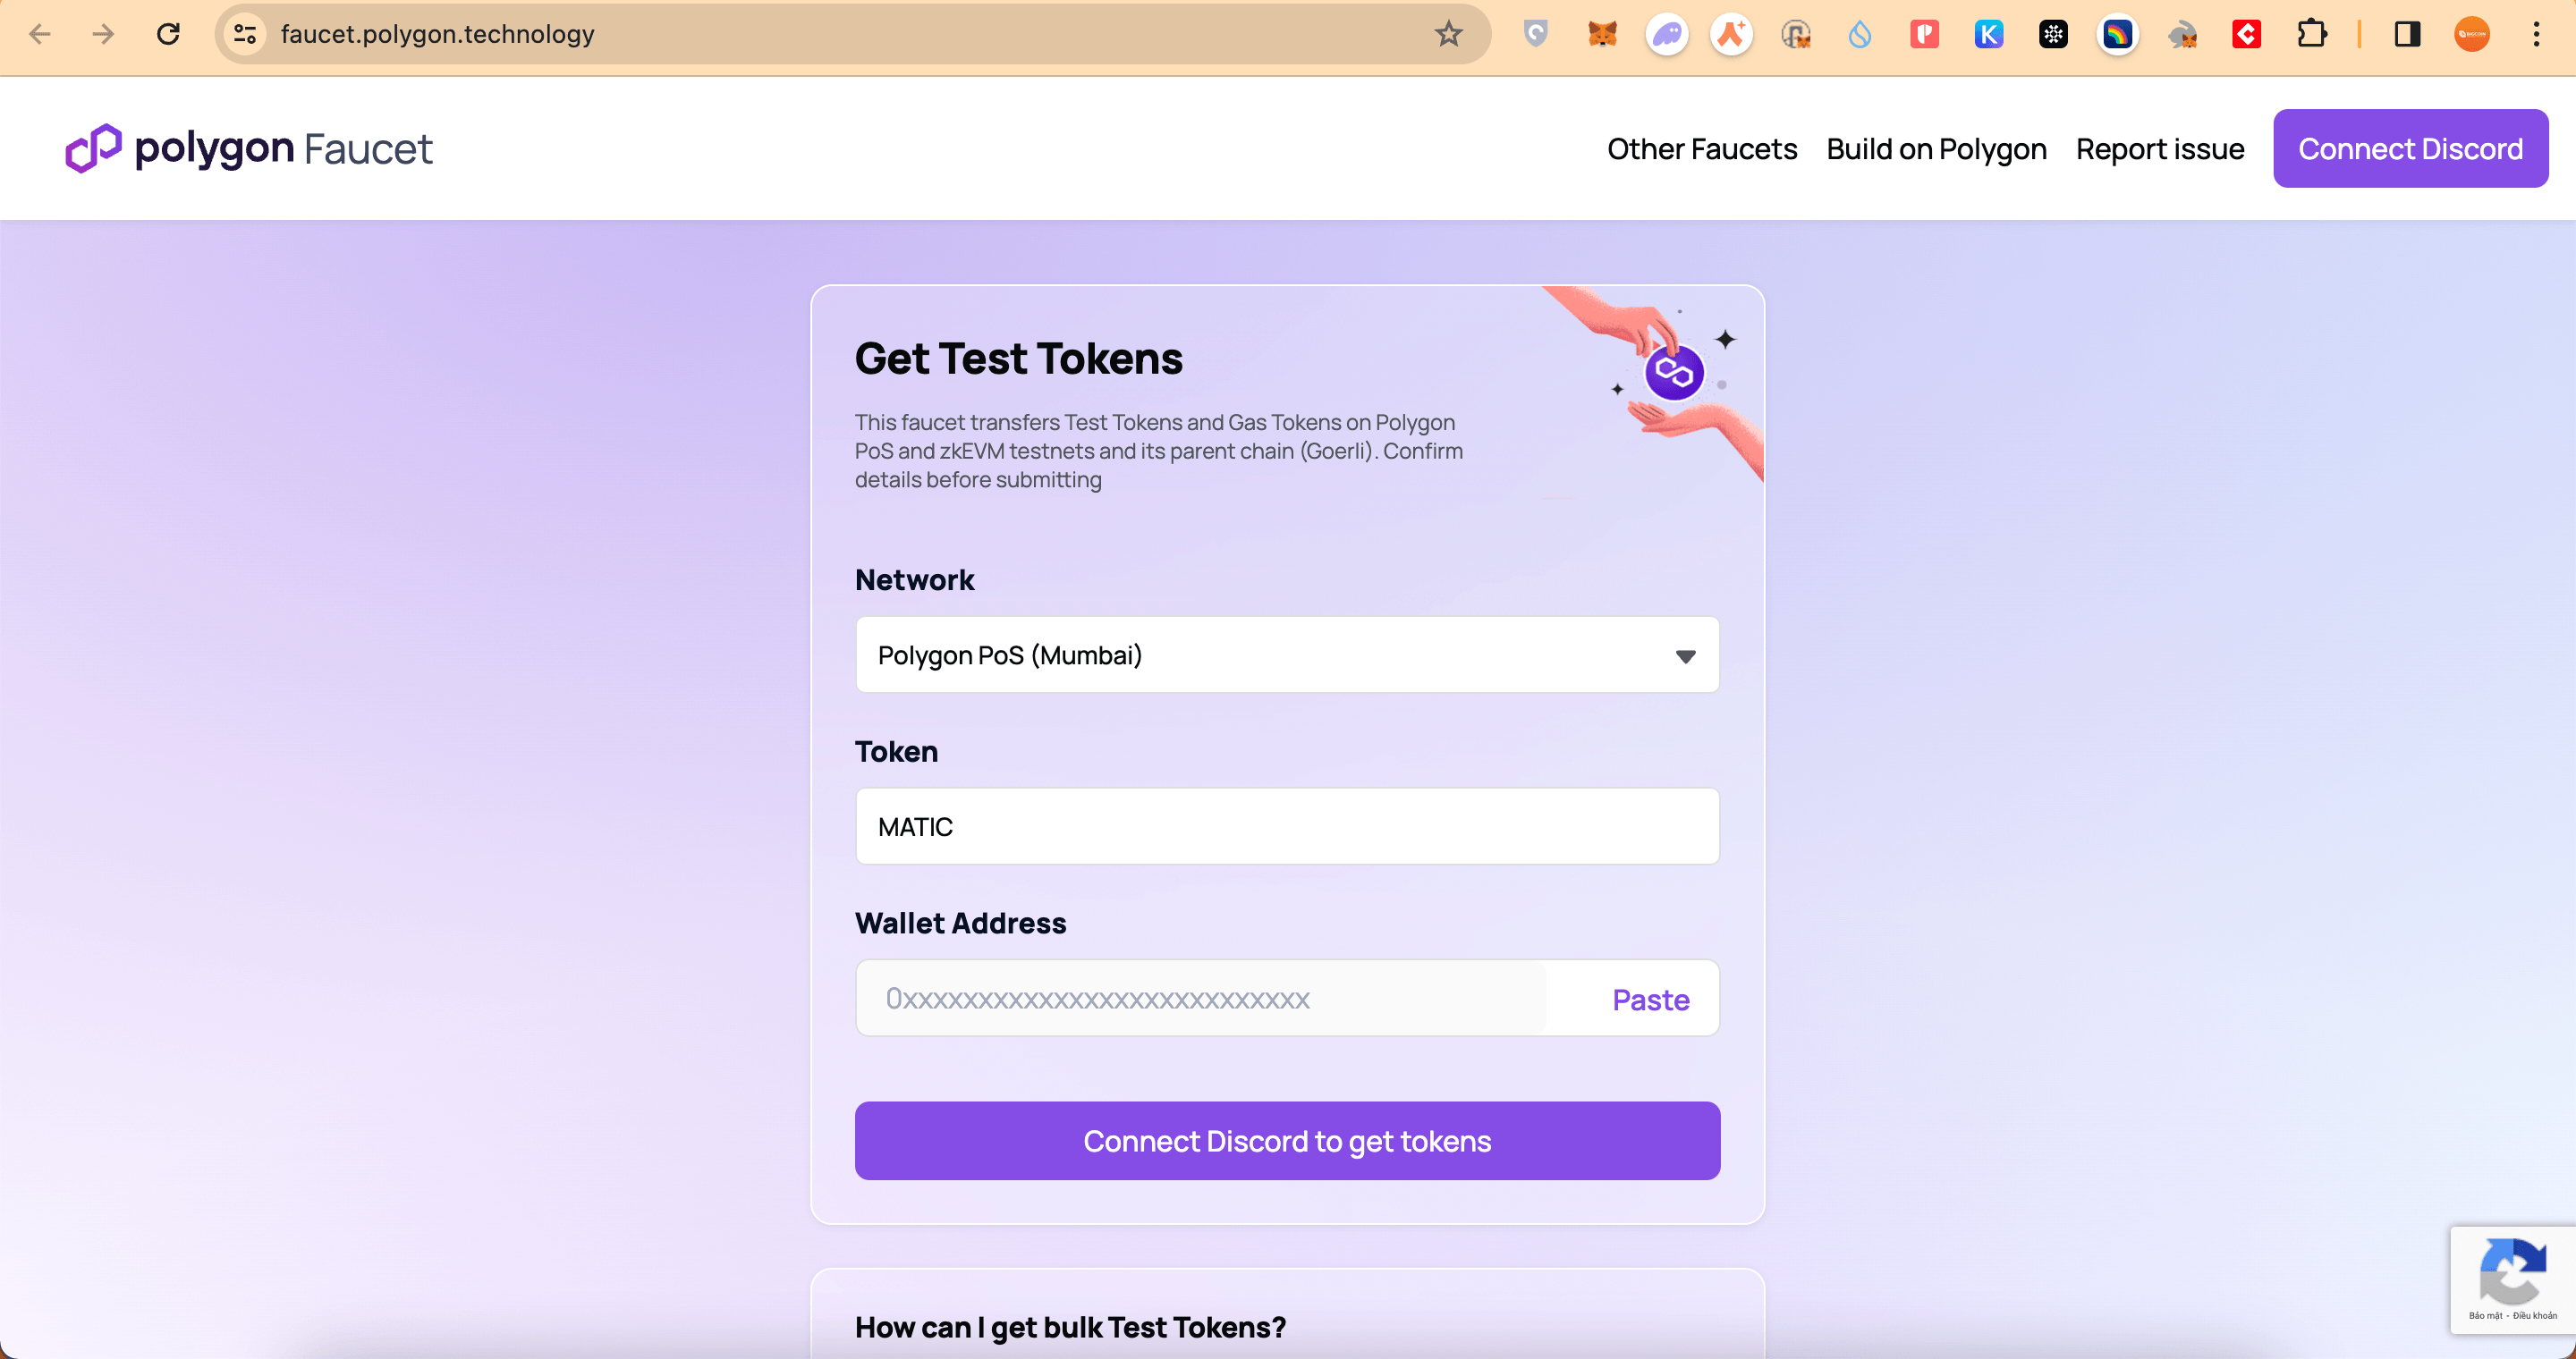
Task: Reload the faucet page
Action: point(168,34)
